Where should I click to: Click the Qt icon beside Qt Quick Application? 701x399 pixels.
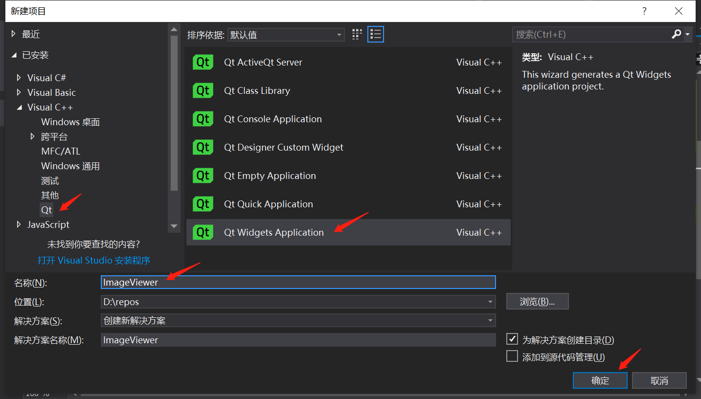[203, 204]
